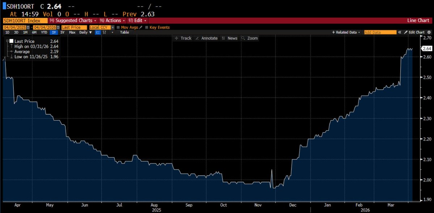
Task: Open the Actions dropdown menu
Action: coord(112,21)
